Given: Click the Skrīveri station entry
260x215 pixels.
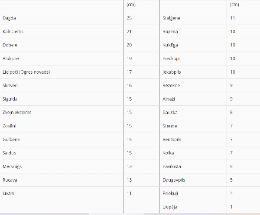Looking at the screenshot, I should pyautogui.click(x=10, y=85).
